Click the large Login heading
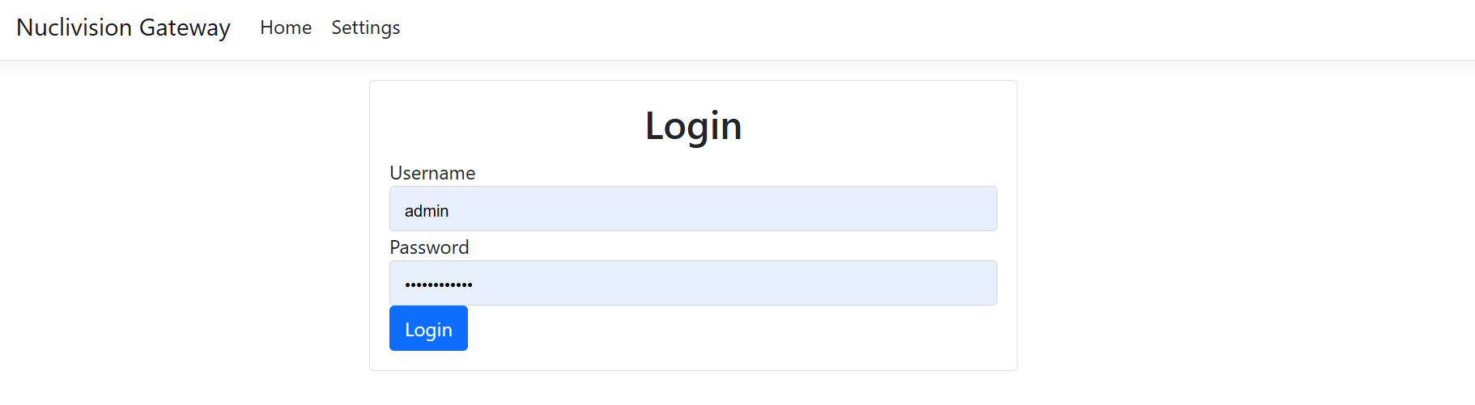Viewport: 1475px width, 405px height. tap(693, 126)
